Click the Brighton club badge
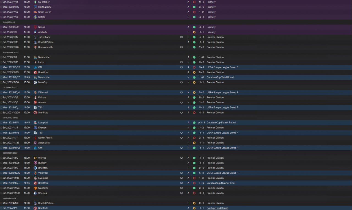 click(35, 168)
